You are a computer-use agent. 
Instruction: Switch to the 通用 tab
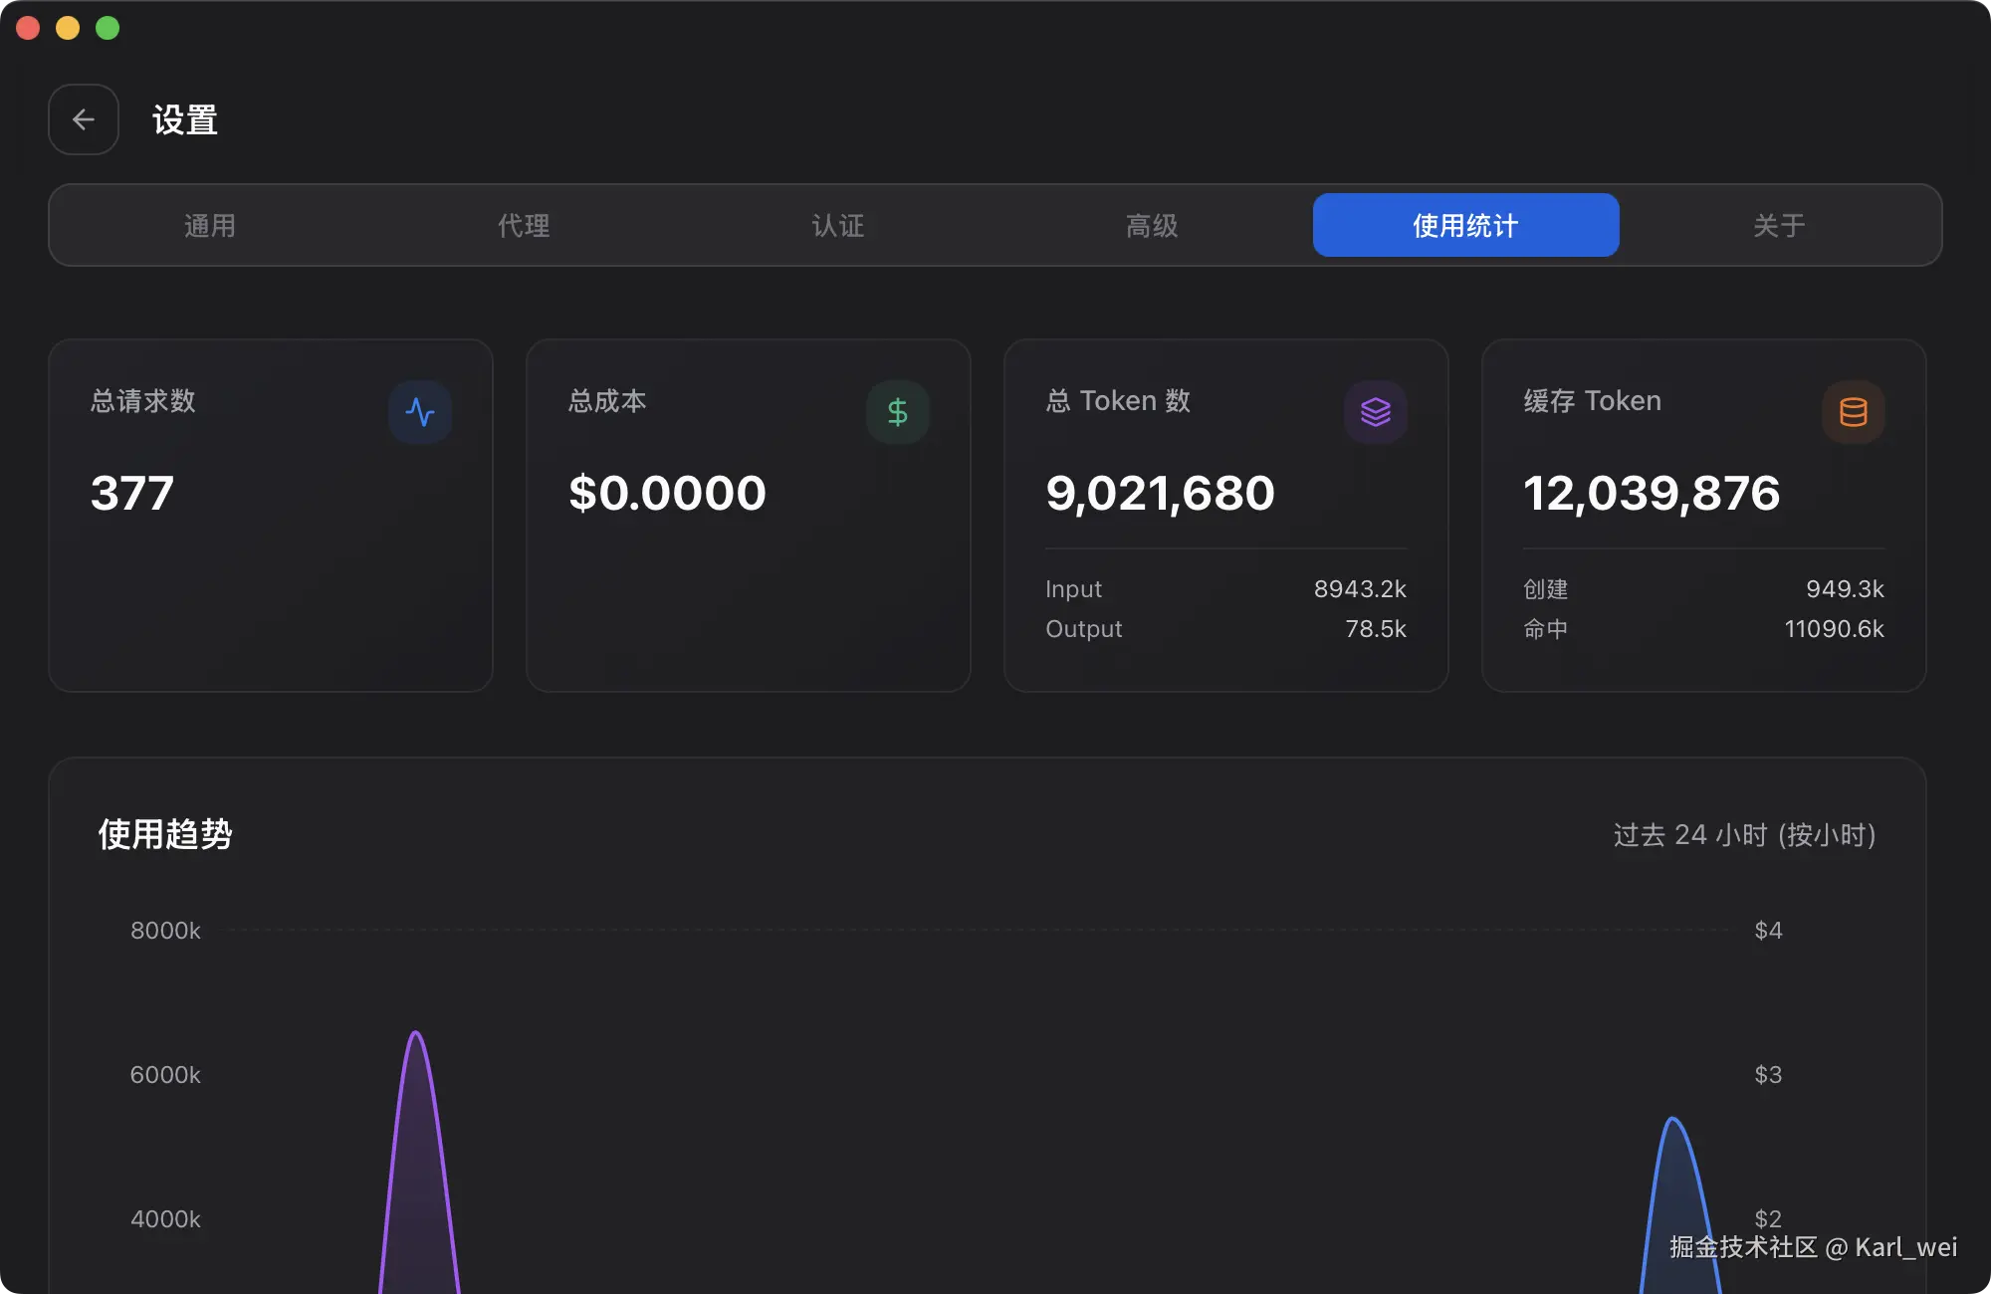point(210,226)
